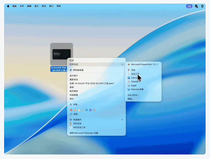Open the 前往 menu
The image size is (210, 159).
point(44,6)
